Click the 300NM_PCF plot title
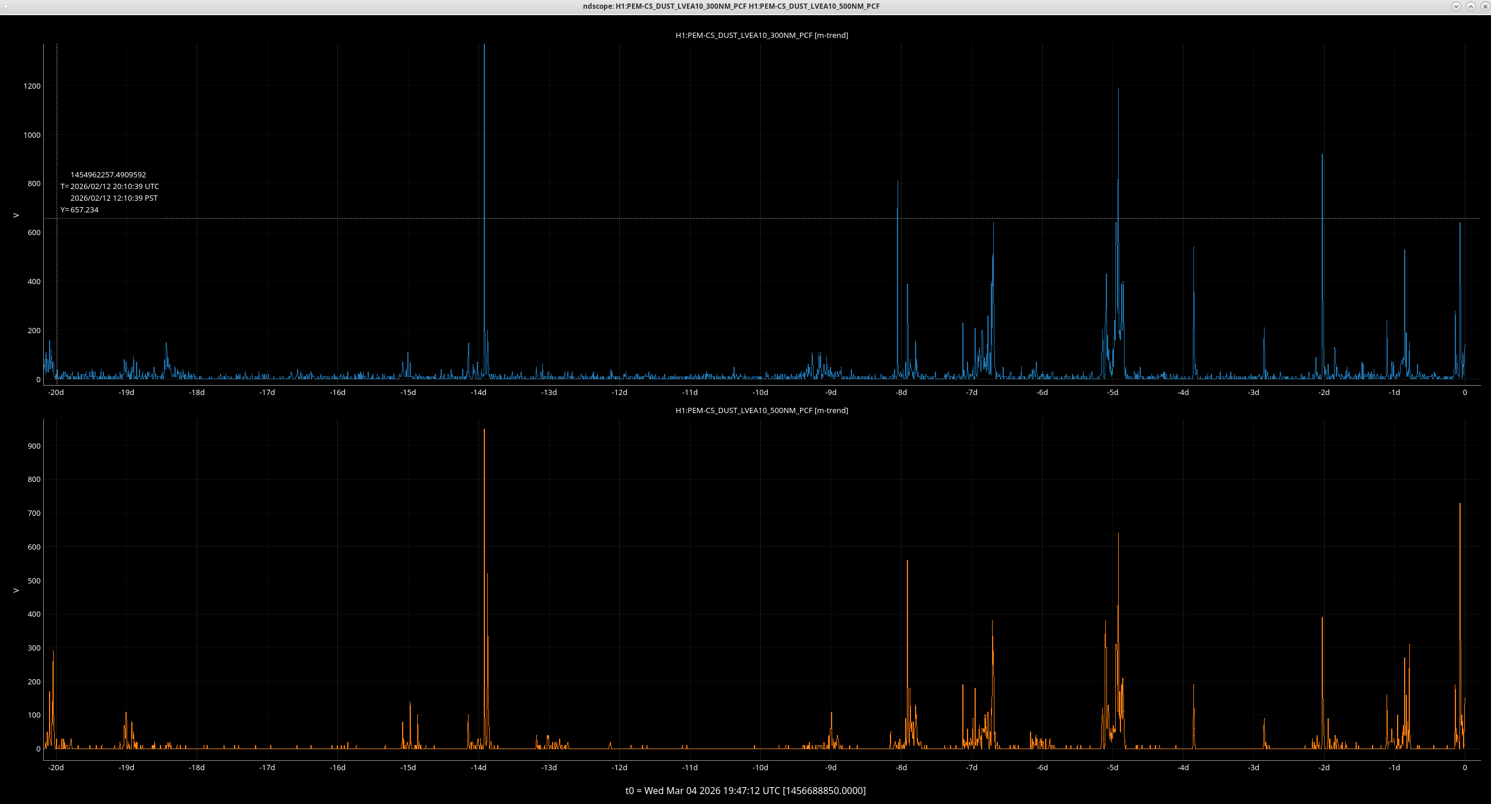The width and height of the screenshot is (1491, 804). (x=762, y=36)
